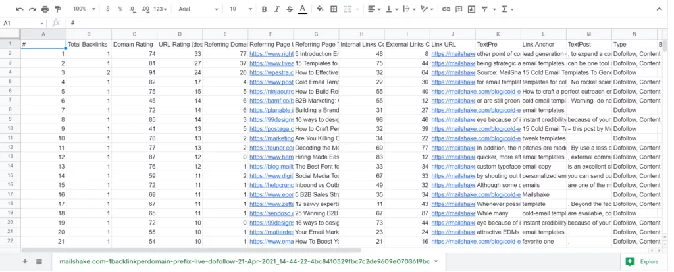This screenshot has height=272, width=674.
Task: Undo the last action
Action: point(20,9)
